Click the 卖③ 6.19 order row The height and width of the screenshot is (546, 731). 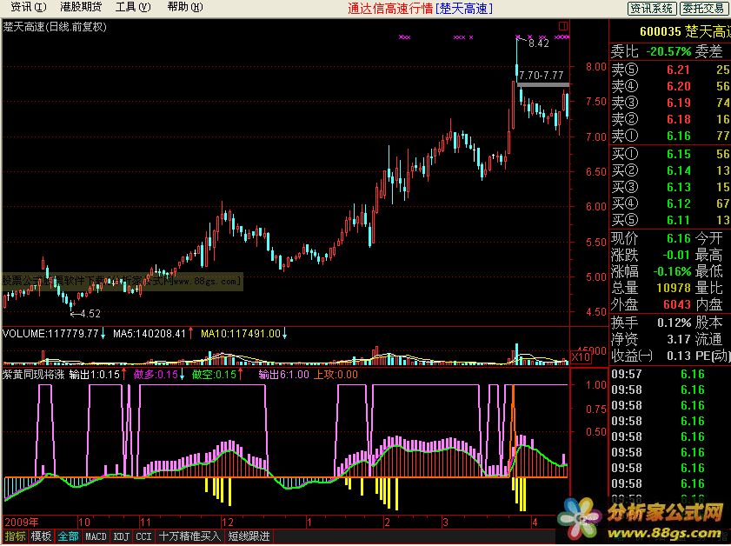[670, 103]
